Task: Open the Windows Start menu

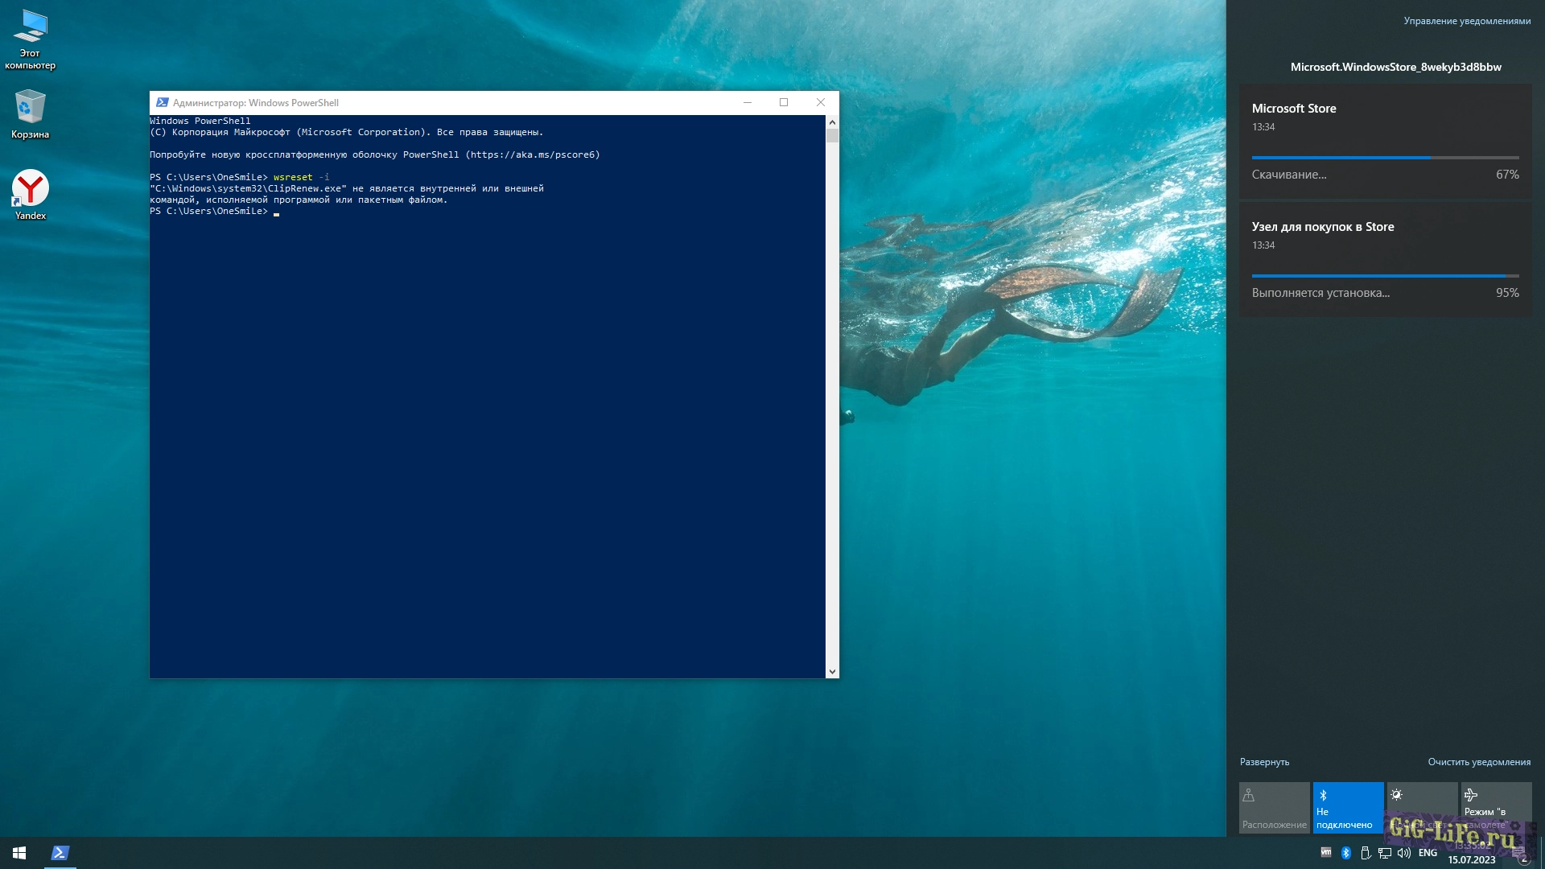Action: coord(19,853)
